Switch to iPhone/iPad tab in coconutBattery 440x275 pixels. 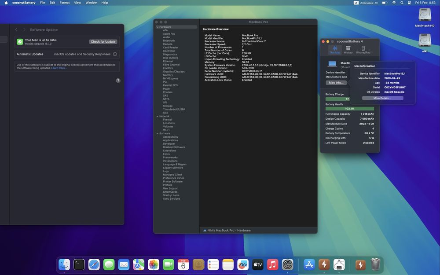point(363,50)
